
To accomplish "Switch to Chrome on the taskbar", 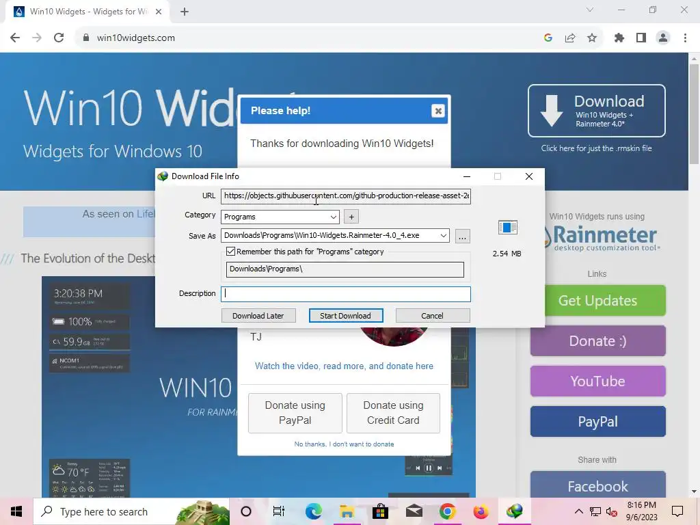I will (x=447, y=511).
